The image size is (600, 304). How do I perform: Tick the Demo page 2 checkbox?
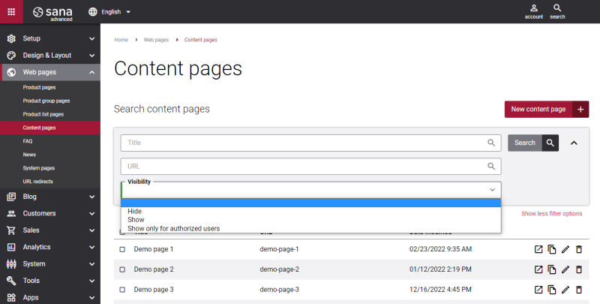tap(122, 269)
